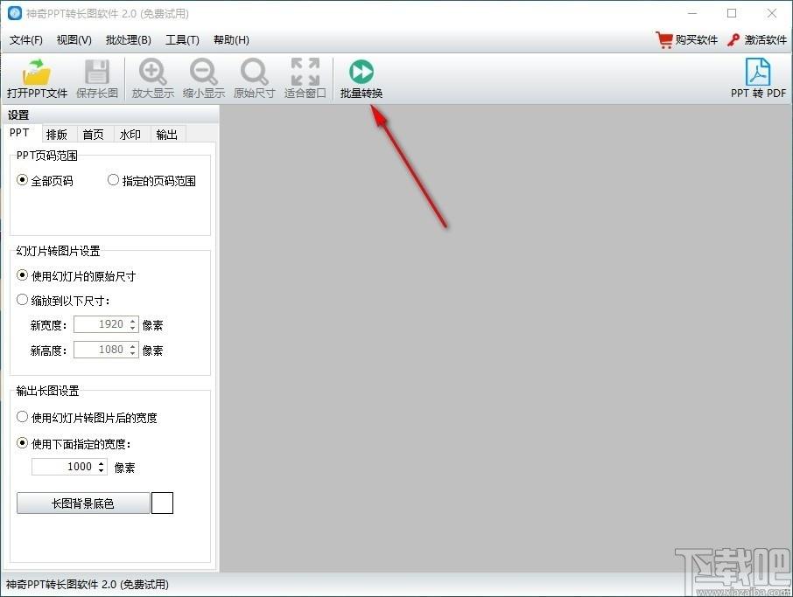
Task: Decrease 新高度 value with down arrow
Action: click(x=132, y=353)
